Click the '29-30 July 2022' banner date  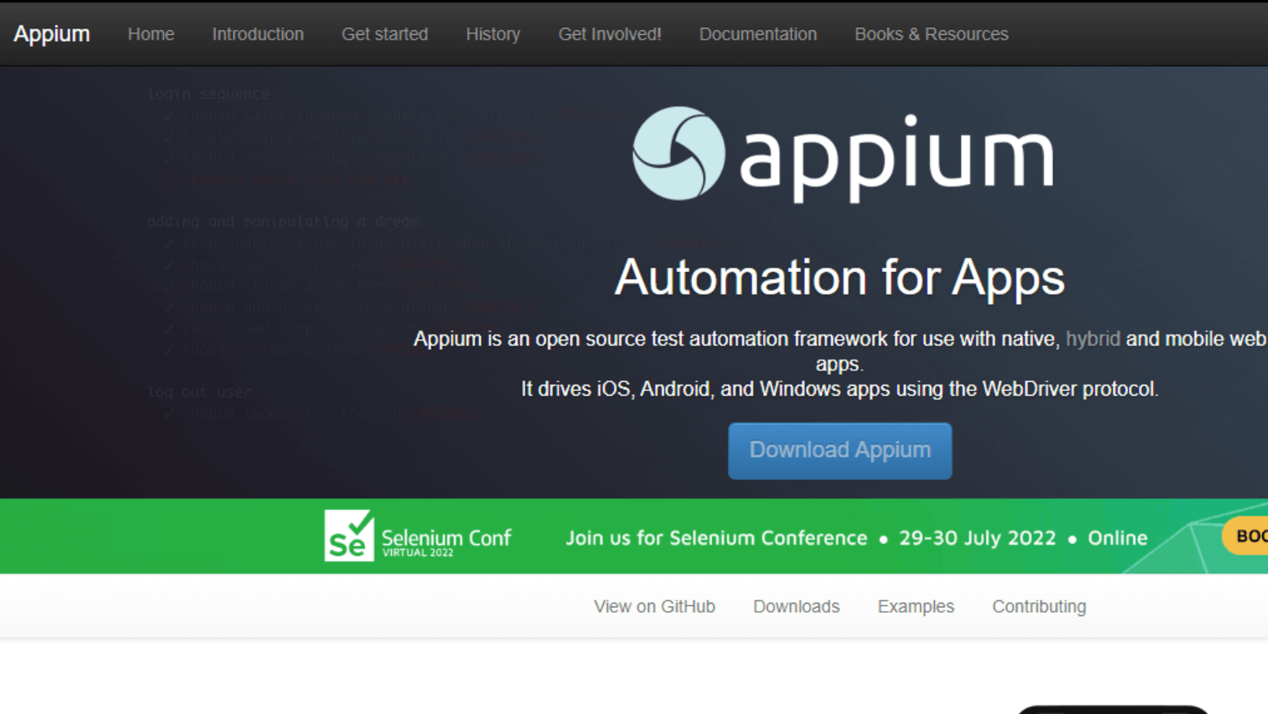(x=977, y=538)
